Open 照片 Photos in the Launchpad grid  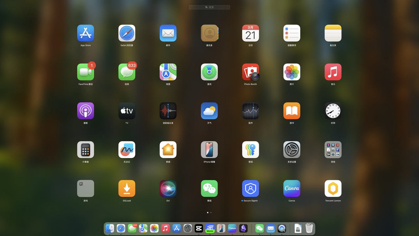click(292, 72)
